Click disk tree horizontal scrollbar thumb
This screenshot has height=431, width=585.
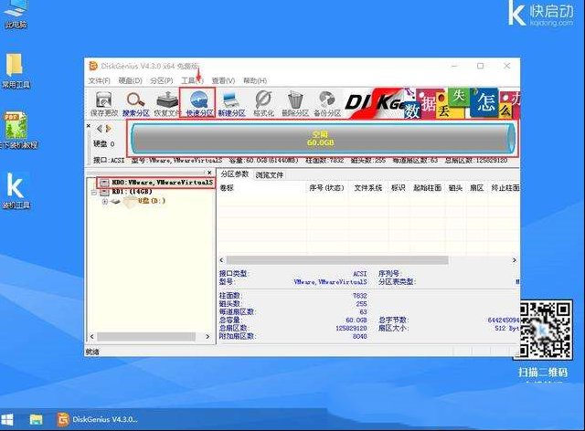(x=146, y=336)
